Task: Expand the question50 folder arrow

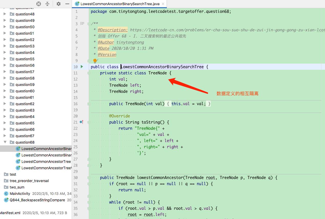Action: pyautogui.click(x=5, y=27)
